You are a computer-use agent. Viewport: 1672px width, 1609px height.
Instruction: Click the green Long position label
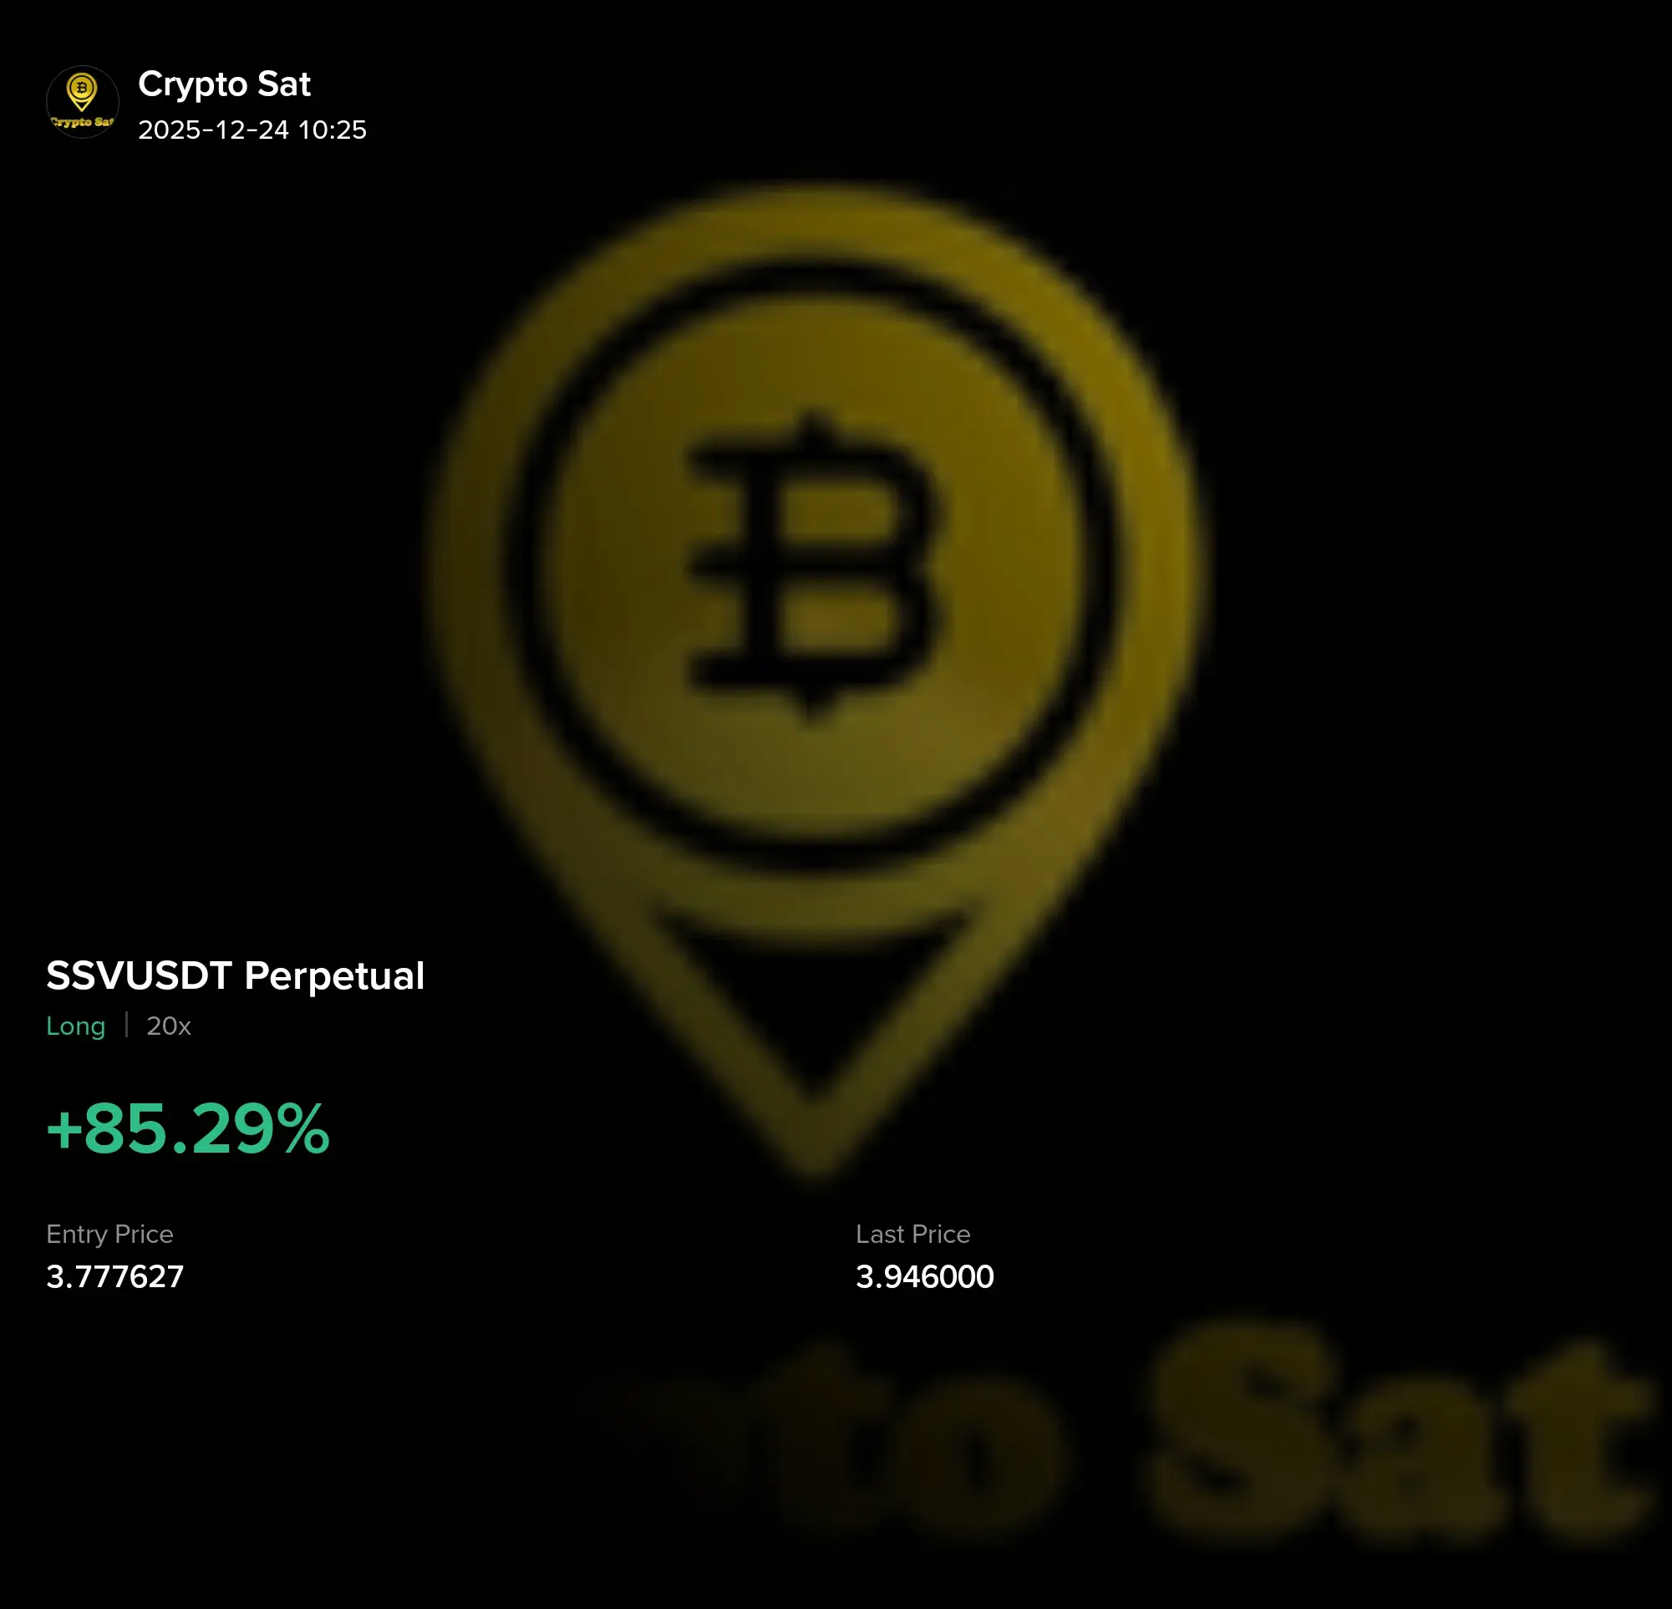[x=76, y=1026]
